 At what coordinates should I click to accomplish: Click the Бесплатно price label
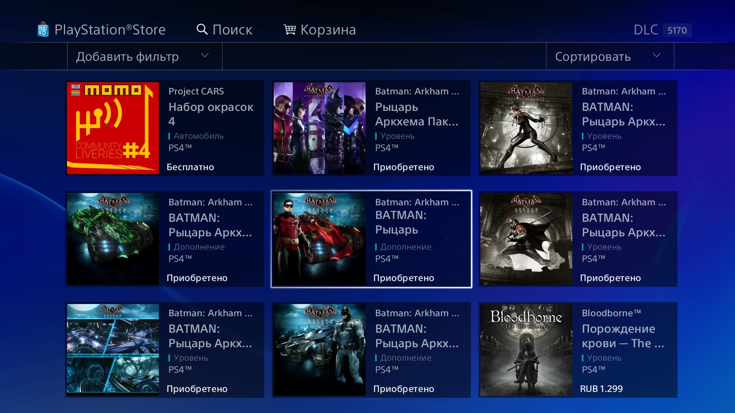click(190, 167)
